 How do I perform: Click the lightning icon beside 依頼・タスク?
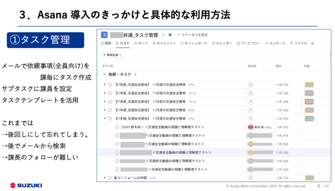tap(135, 74)
